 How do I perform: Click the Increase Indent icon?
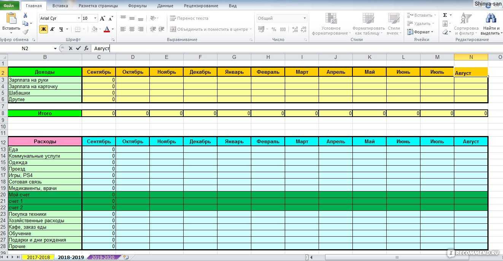(162, 29)
